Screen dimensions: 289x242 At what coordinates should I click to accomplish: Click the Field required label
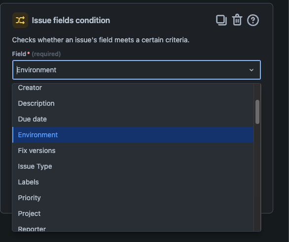(x=36, y=54)
